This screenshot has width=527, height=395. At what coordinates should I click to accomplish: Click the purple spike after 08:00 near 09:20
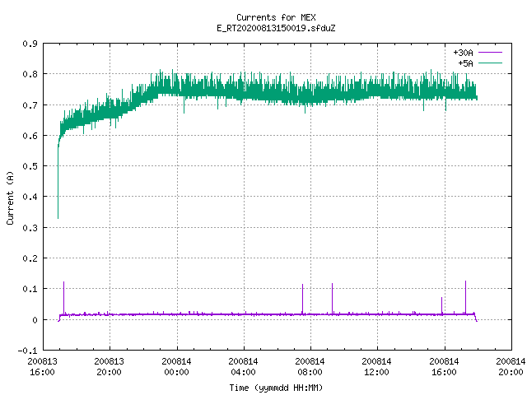332,298
